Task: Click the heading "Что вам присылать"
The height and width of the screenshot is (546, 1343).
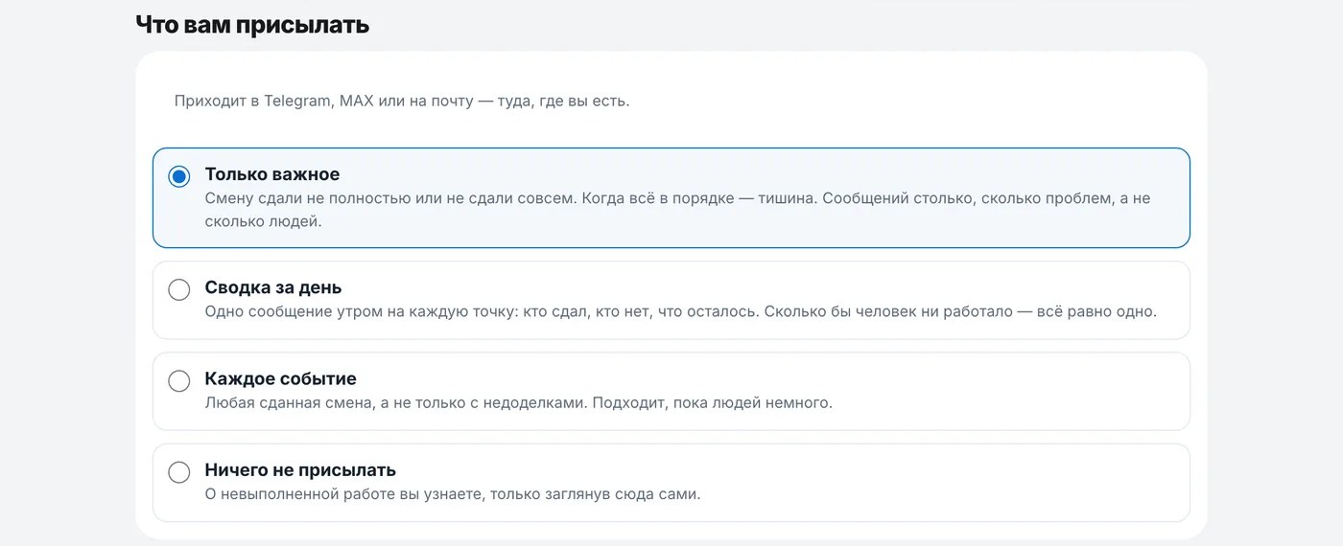Action: (x=252, y=25)
